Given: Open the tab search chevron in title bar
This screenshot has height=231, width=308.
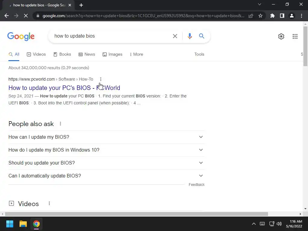Looking at the screenshot, I should [260, 4].
